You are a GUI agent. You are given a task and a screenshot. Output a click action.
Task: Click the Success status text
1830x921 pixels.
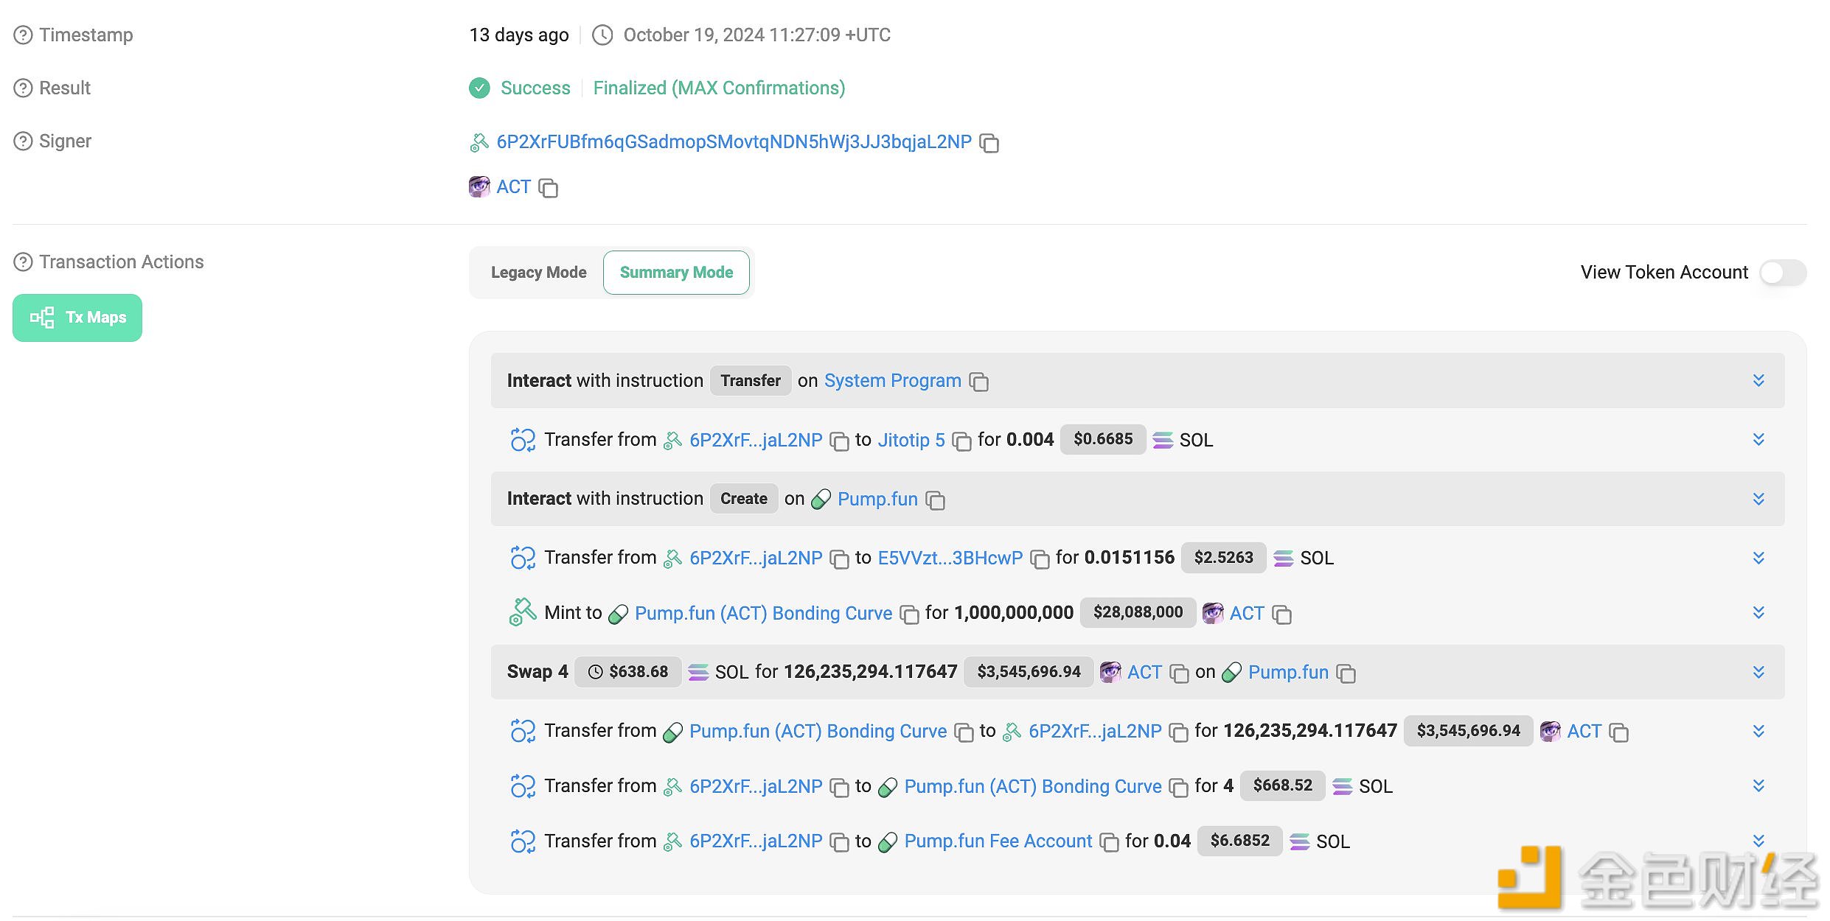[x=535, y=88]
